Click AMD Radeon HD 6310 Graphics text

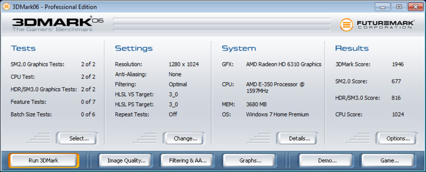(284, 64)
